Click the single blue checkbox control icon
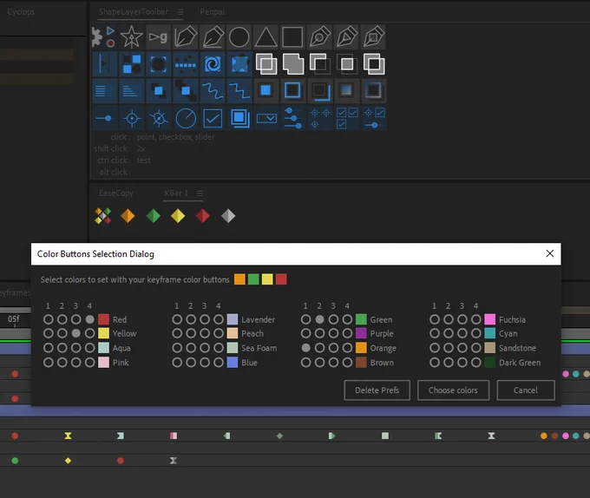The height and width of the screenshot is (498, 590). (213, 118)
